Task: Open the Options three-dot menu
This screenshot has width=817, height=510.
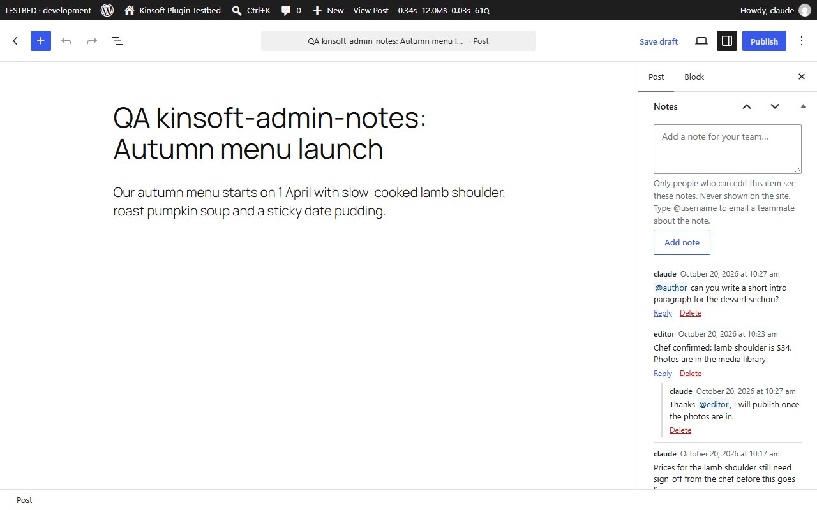Action: (x=802, y=41)
